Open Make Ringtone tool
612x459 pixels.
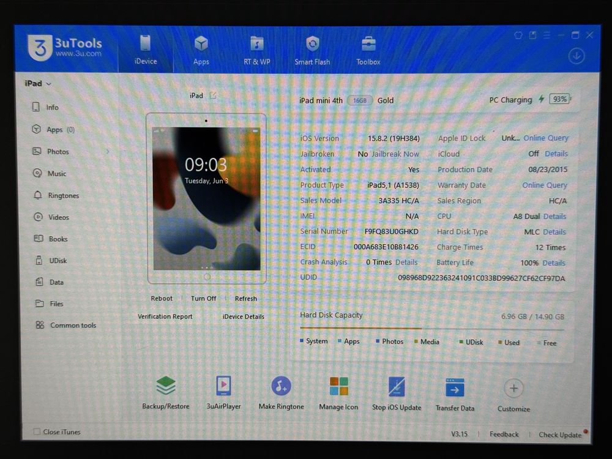point(281,393)
